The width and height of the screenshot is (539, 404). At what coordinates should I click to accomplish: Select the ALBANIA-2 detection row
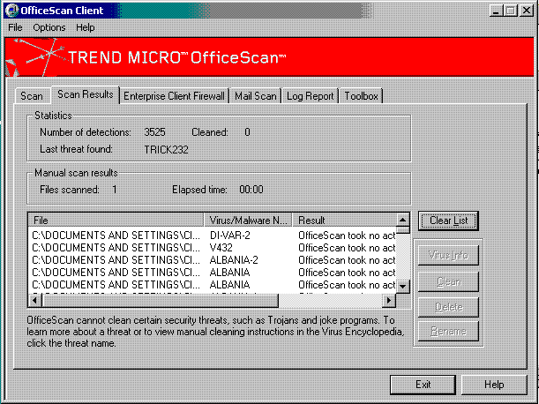[x=213, y=260]
